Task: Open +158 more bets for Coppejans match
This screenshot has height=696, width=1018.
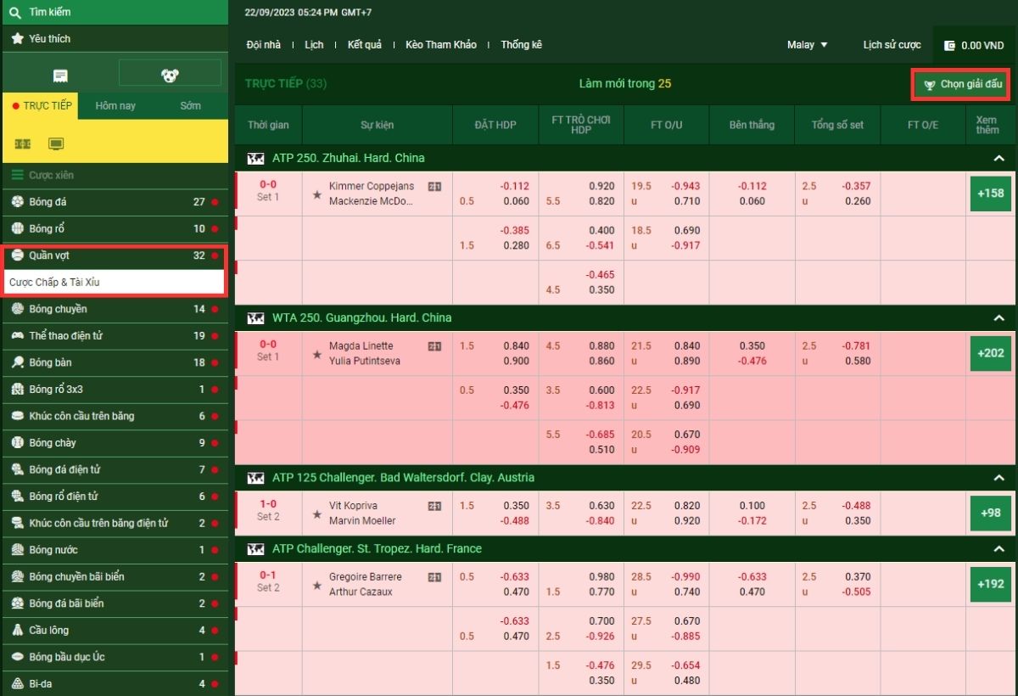Action: coord(990,194)
